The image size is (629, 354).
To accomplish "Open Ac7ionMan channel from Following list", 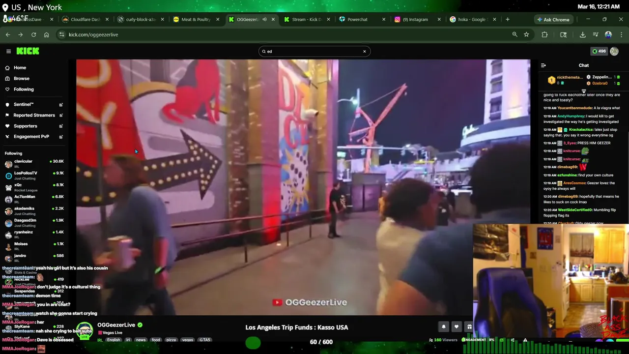I will (x=33, y=199).
